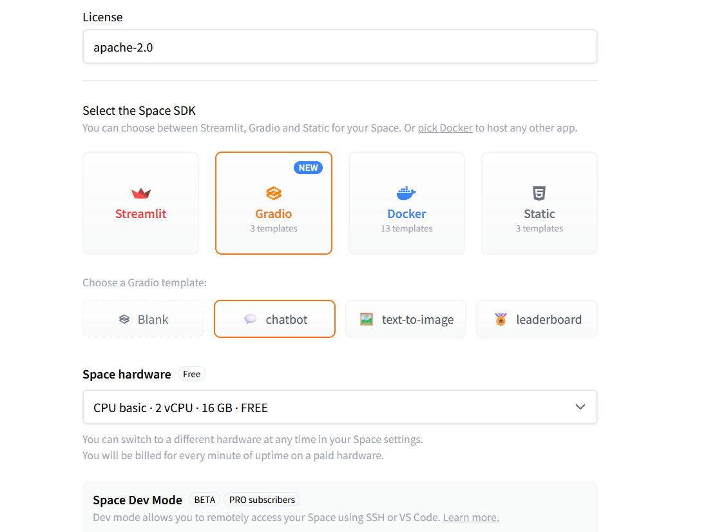Click the chatbot speech bubble icon
The width and height of the screenshot is (726, 532).
pyautogui.click(x=250, y=319)
